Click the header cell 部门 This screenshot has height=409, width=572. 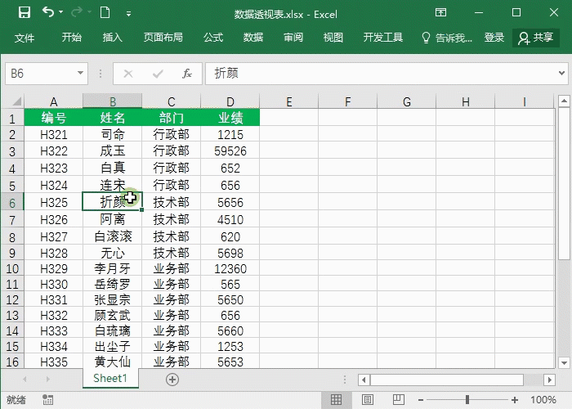[x=171, y=118]
